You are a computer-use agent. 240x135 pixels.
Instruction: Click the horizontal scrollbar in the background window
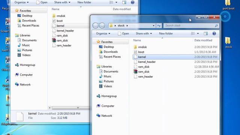[x=71, y=108]
